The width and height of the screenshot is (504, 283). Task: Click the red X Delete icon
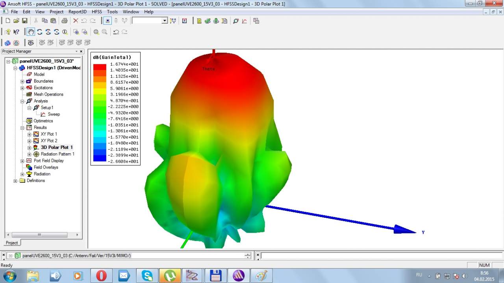pos(76,21)
